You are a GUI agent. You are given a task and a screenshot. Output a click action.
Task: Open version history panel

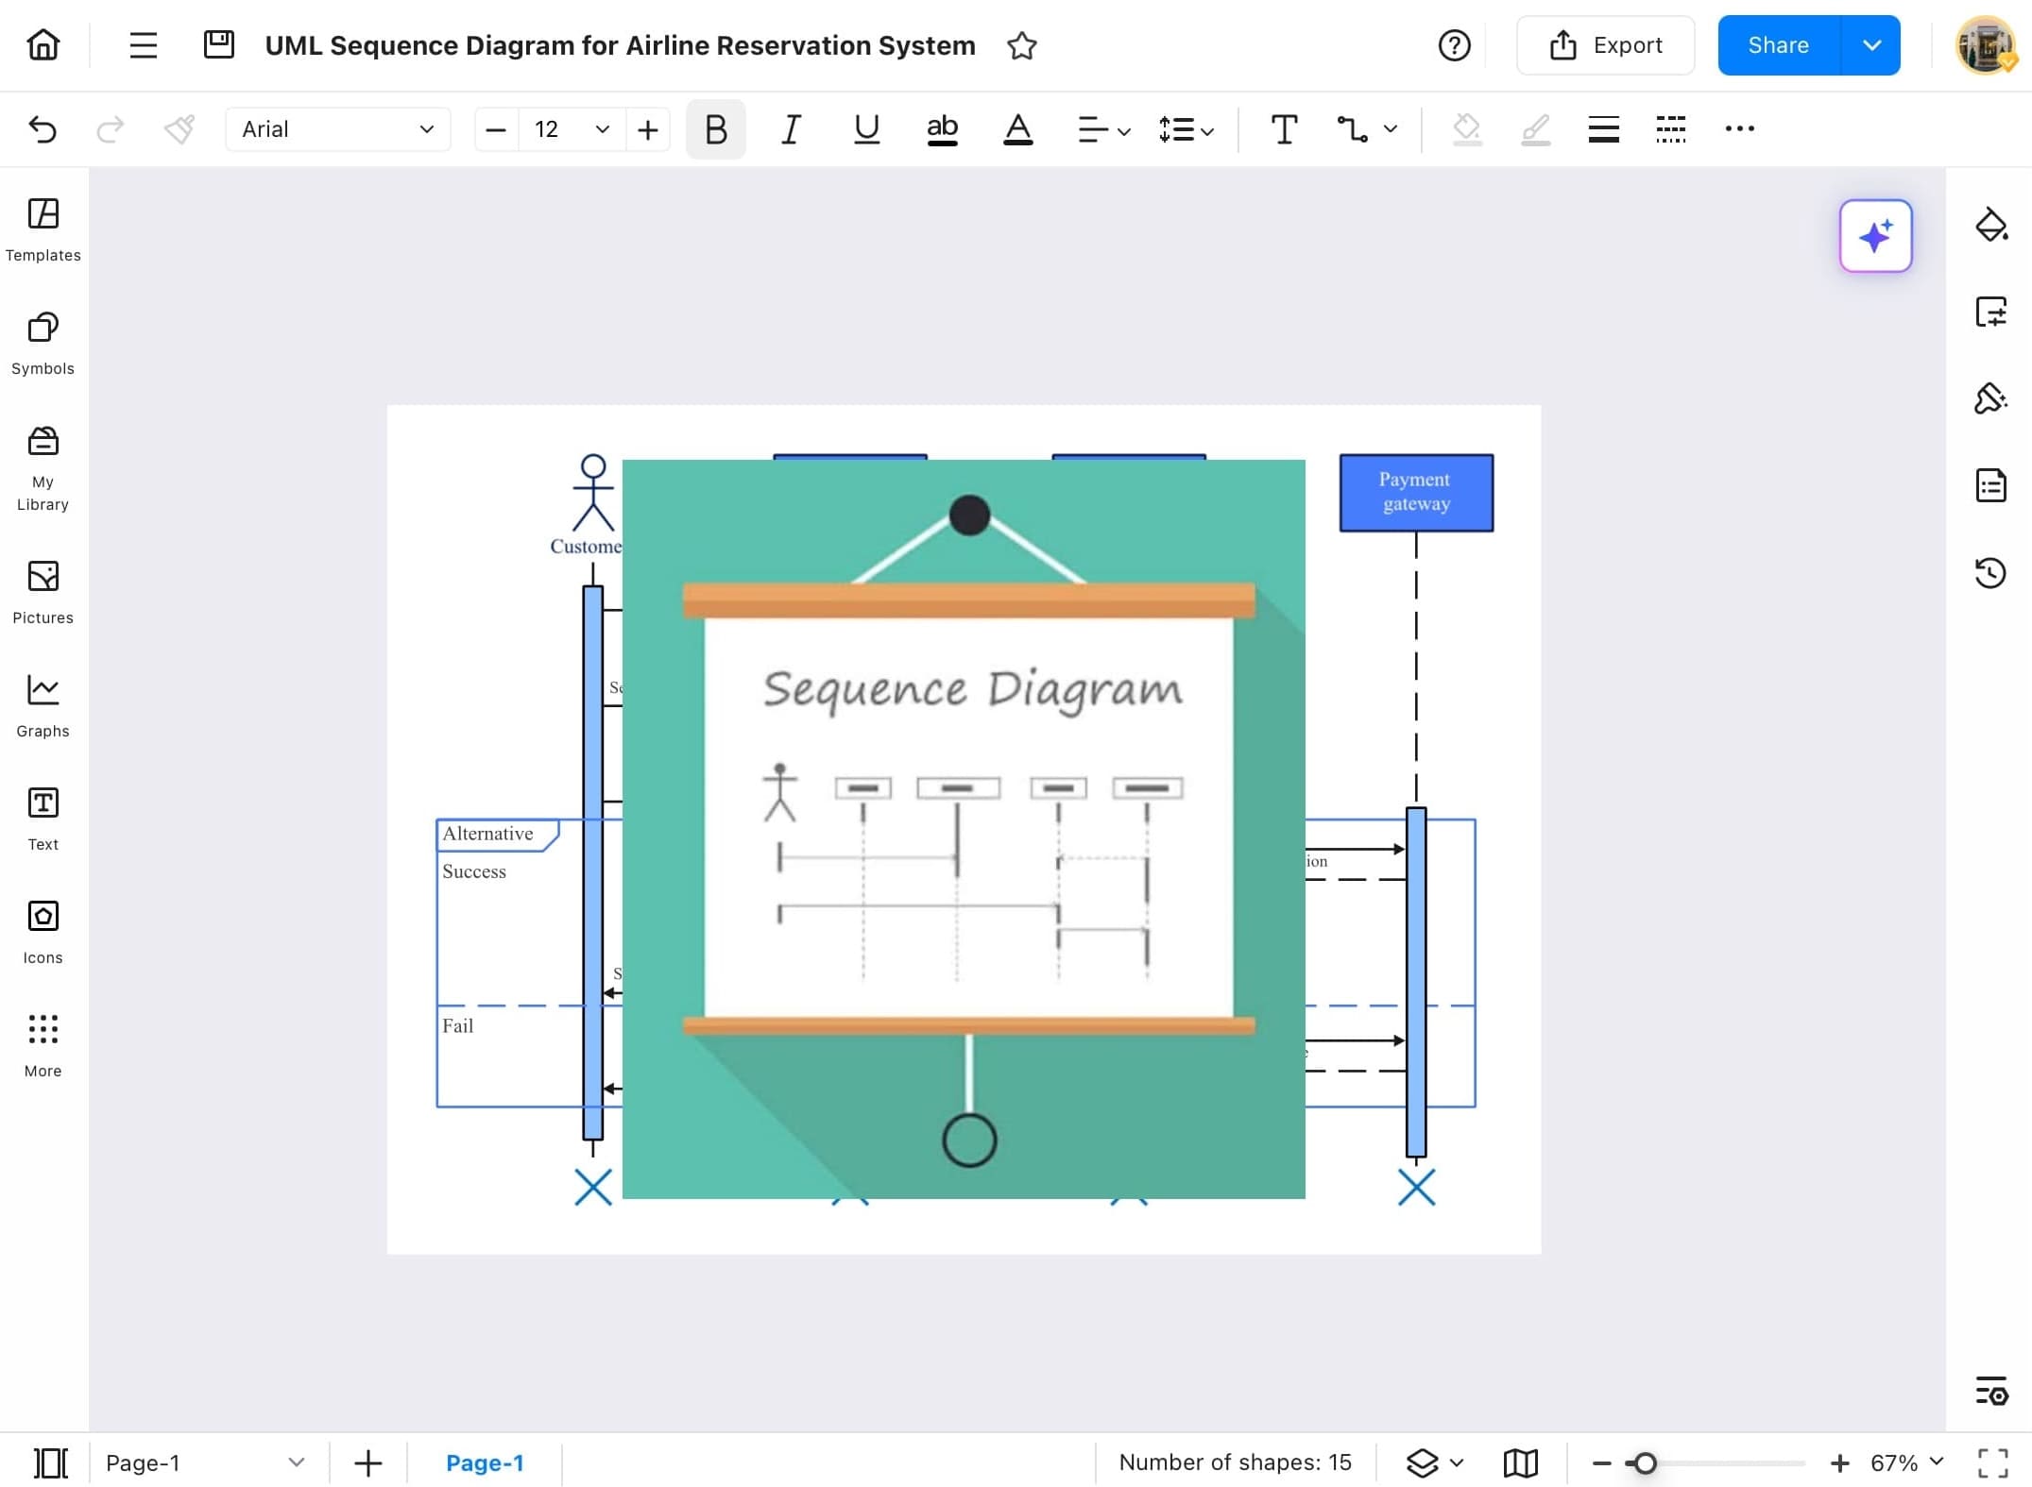pyautogui.click(x=1991, y=573)
